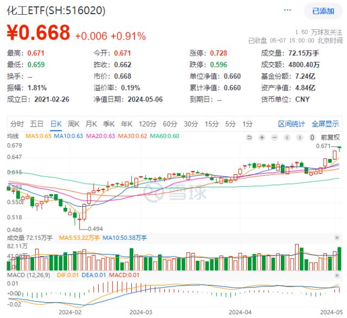This screenshot has height=318, width=347.
Task: Select the 年K chart tab
Action: [x=126, y=124]
